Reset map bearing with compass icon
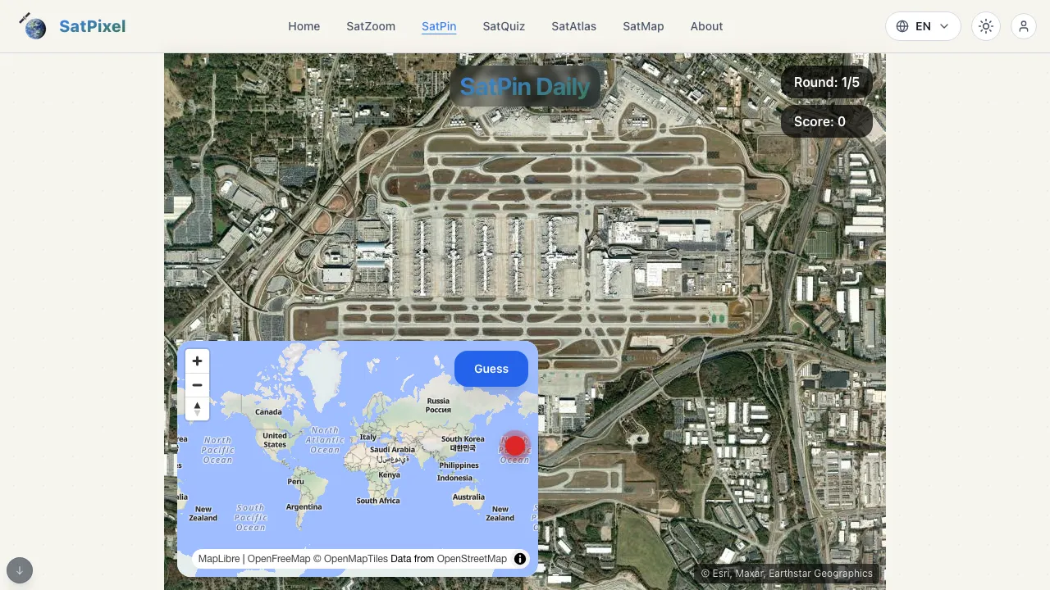Screen dimensions: 1050x590 pyautogui.click(x=197, y=408)
